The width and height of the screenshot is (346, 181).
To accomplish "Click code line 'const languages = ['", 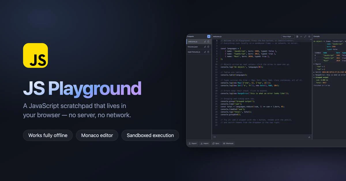I will tap(230, 49).
